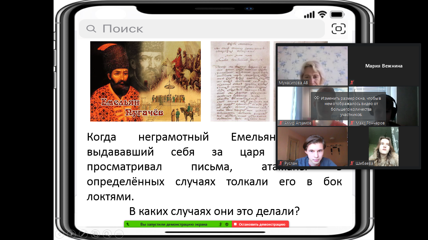Click the word 'просматривал' in the slide text
This screenshot has width=428, height=240.
tap(124, 167)
